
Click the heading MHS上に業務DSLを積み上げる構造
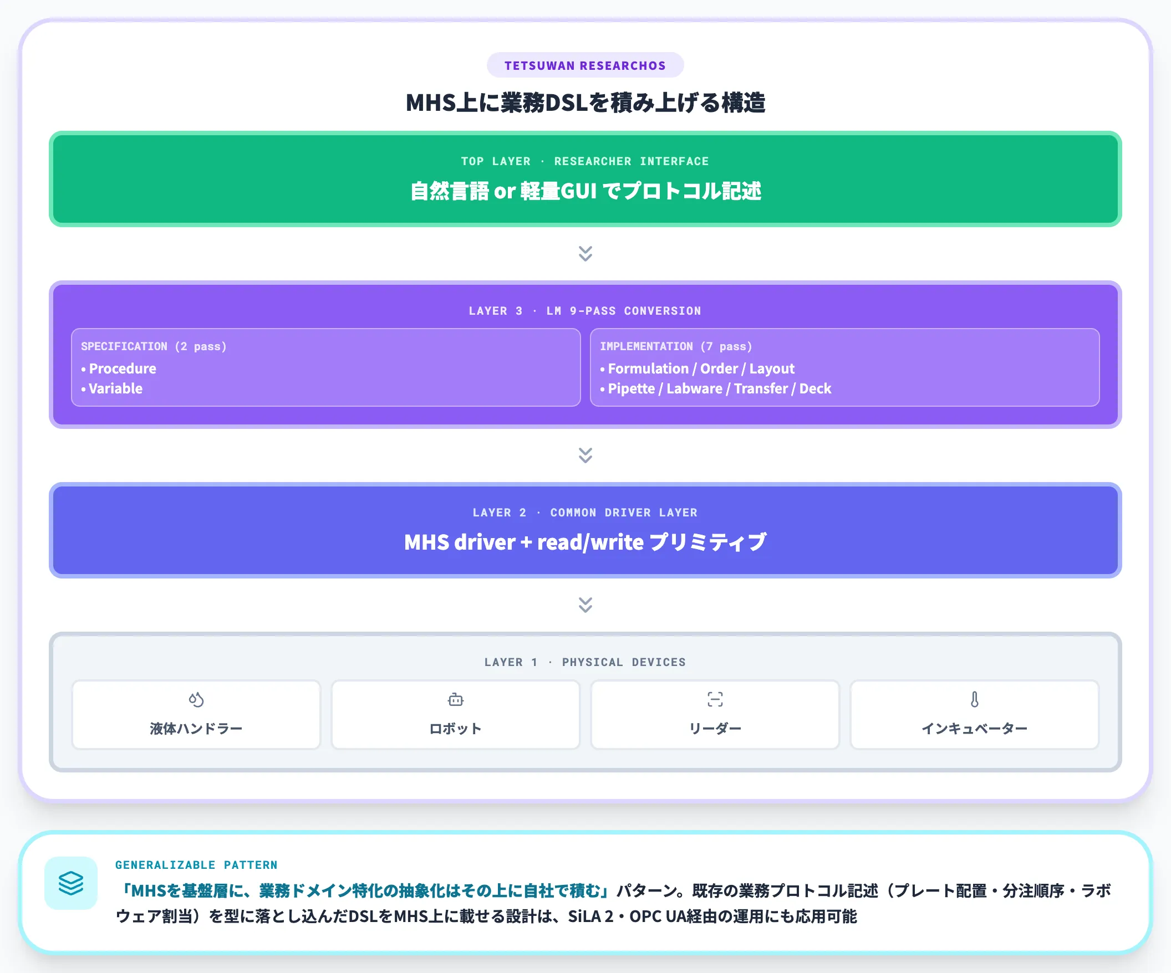tap(585, 103)
